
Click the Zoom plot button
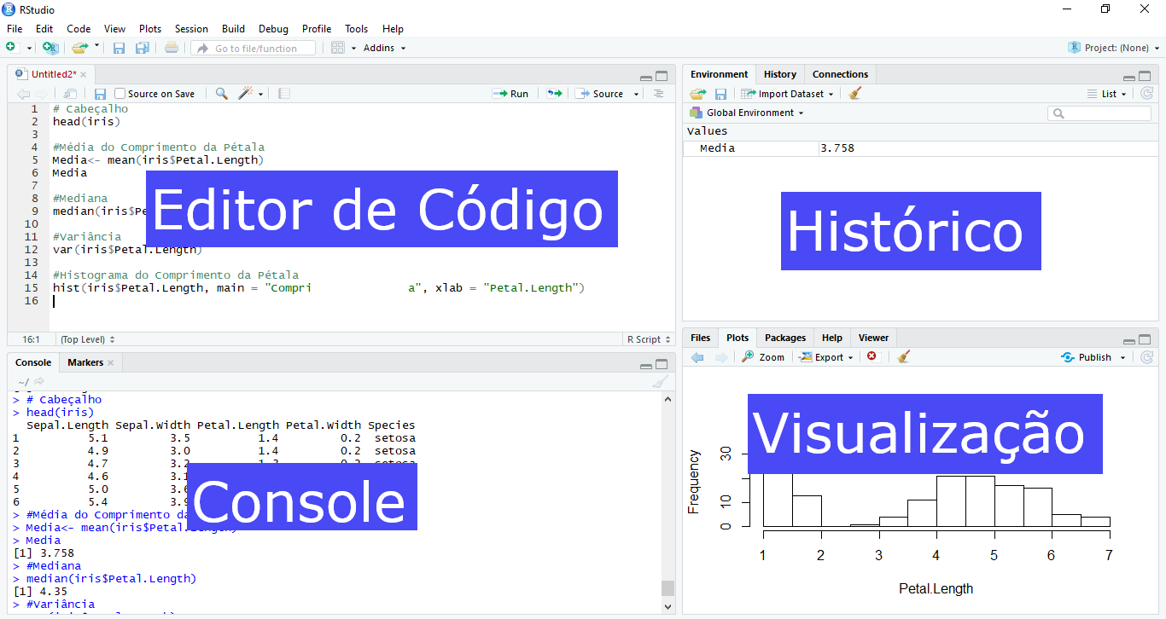point(763,357)
